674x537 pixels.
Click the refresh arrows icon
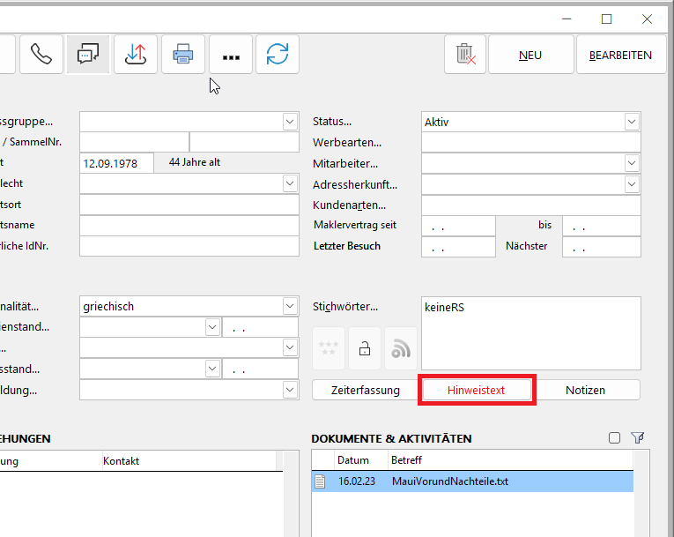tap(278, 55)
